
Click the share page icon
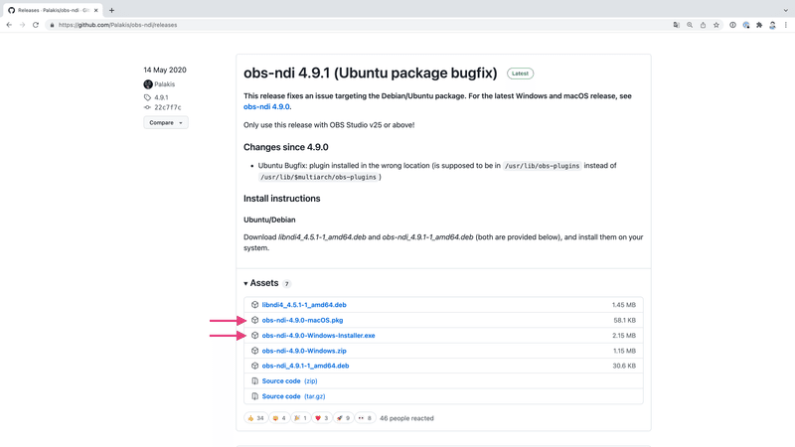click(x=703, y=25)
